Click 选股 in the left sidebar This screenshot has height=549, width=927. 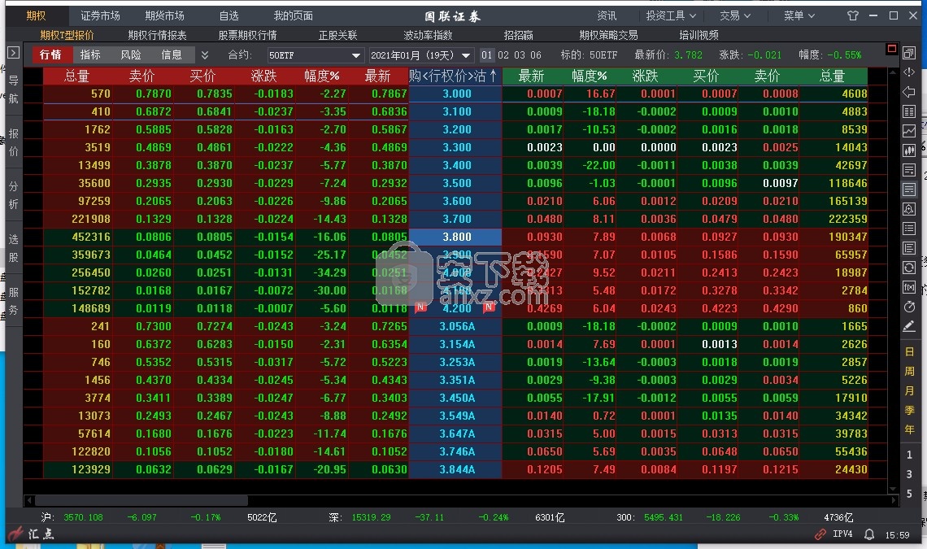click(13, 248)
